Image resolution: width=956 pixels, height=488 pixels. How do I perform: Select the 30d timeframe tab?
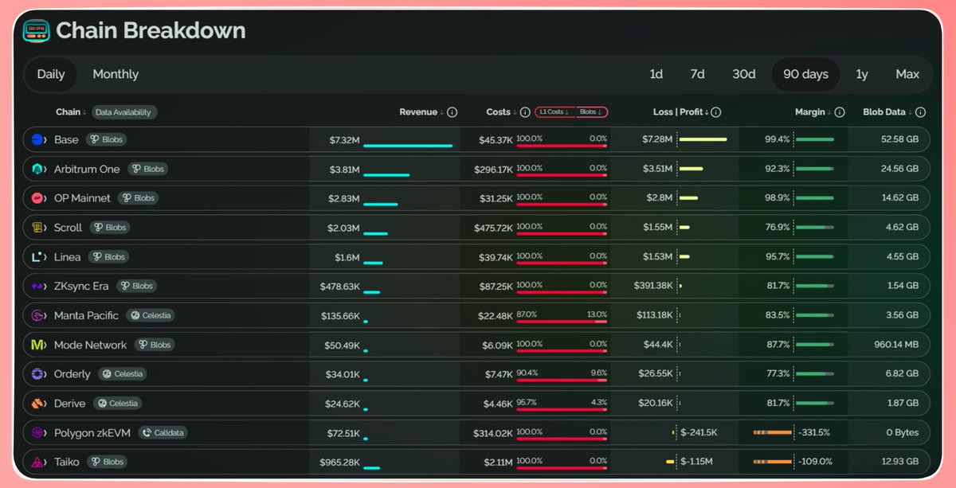coord(744,74)
